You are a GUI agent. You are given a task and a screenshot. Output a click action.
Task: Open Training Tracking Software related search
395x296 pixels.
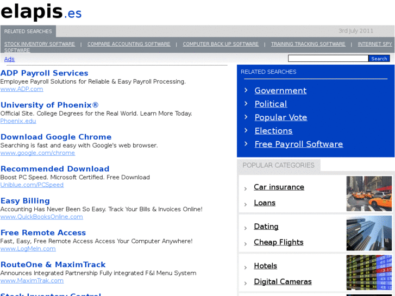coord(308,44)
